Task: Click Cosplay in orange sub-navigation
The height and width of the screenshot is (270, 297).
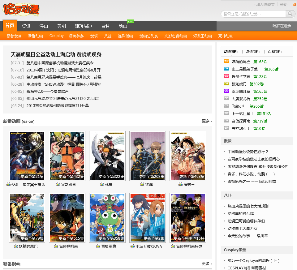Action: pyautogui.click(x=56, y=36)
